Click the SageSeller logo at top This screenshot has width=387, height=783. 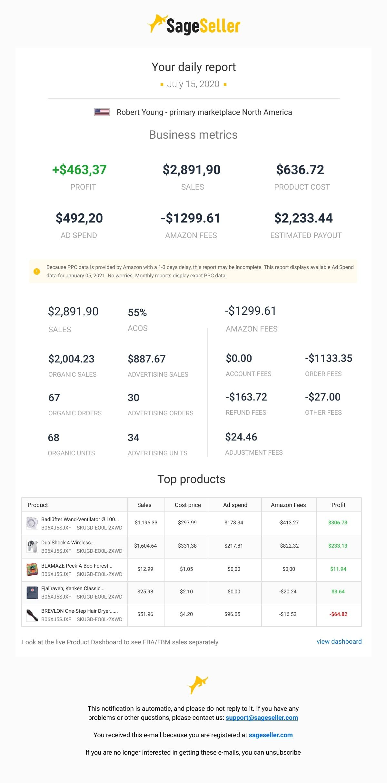(193, 25)
